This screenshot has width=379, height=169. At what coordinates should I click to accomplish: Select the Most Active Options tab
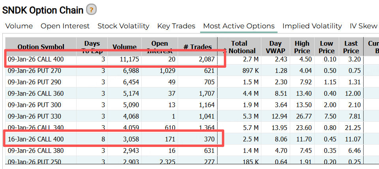click(239, 26)
